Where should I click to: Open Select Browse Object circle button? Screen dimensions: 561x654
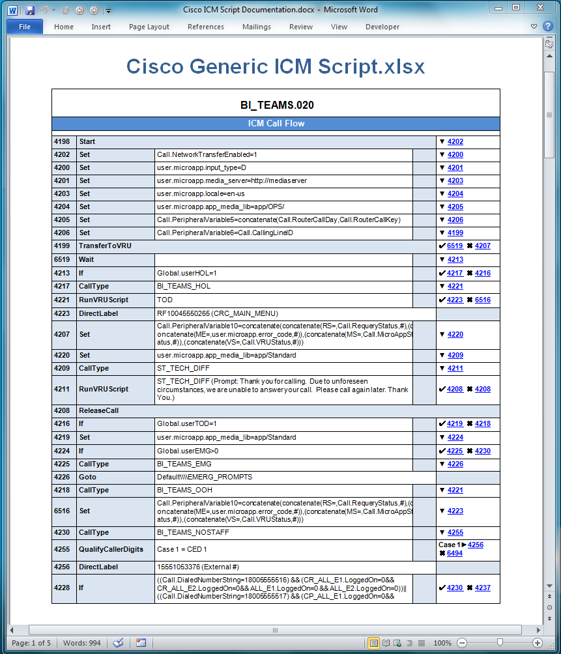point(549,607)
